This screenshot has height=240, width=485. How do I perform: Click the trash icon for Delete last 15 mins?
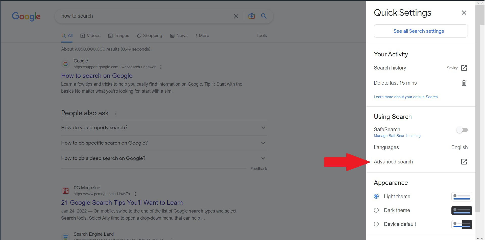click(x=464, y=83)
